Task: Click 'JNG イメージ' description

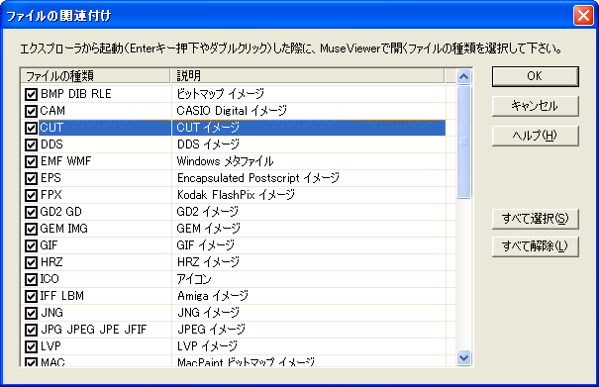Action: 209,313
